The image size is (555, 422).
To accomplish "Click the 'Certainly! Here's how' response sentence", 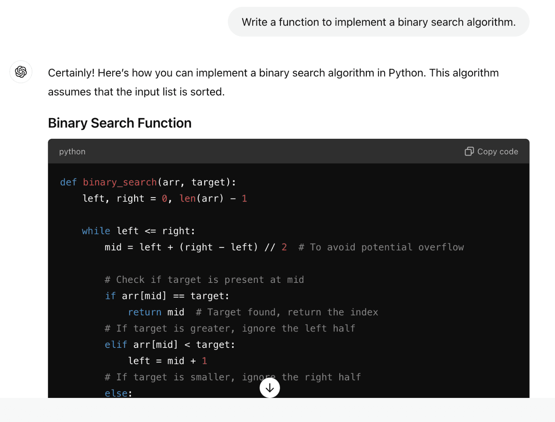I will pyautogui.click(x=273, y=73).
